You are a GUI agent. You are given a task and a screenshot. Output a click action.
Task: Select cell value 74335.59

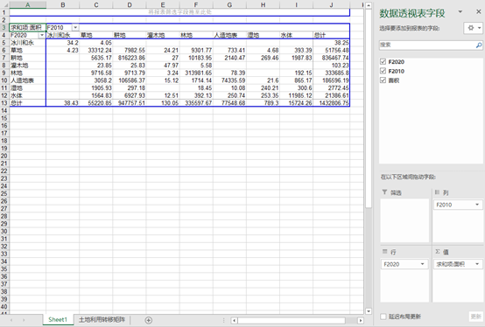click(x=229, y=80)
